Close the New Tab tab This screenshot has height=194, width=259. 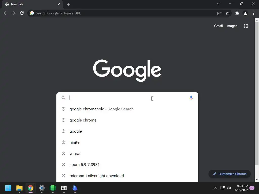pos(59,4)
